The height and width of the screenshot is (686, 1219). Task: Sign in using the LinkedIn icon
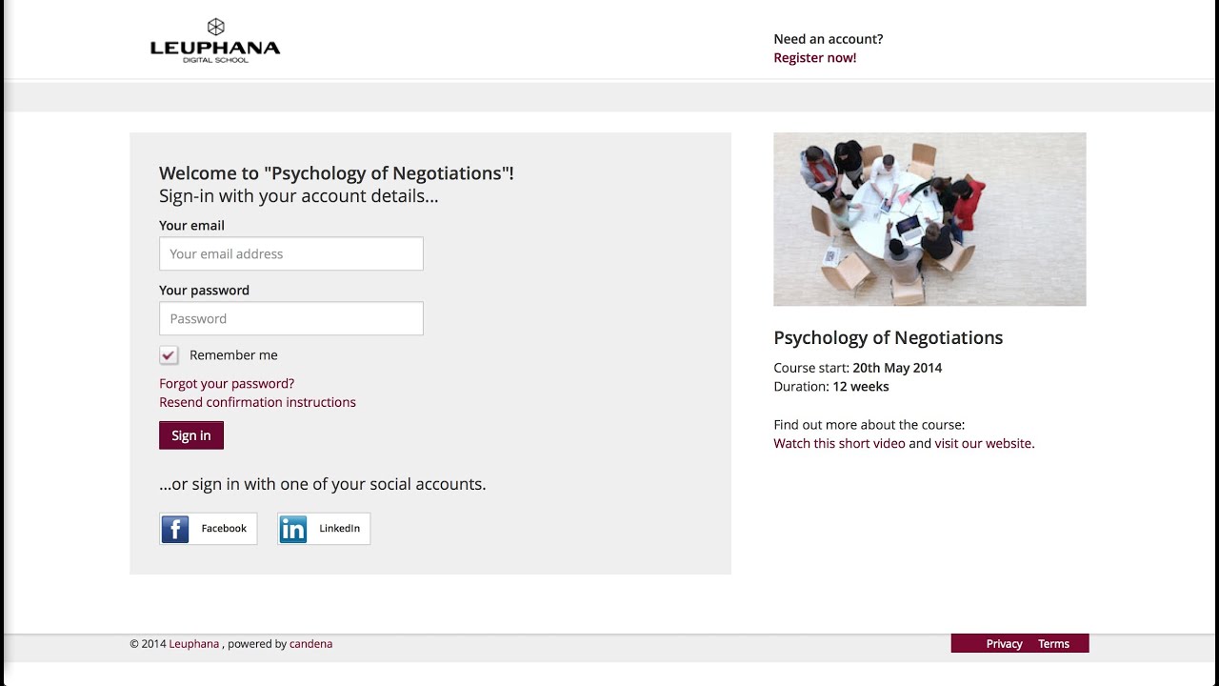pyautogui.click(x=293, y=529)
